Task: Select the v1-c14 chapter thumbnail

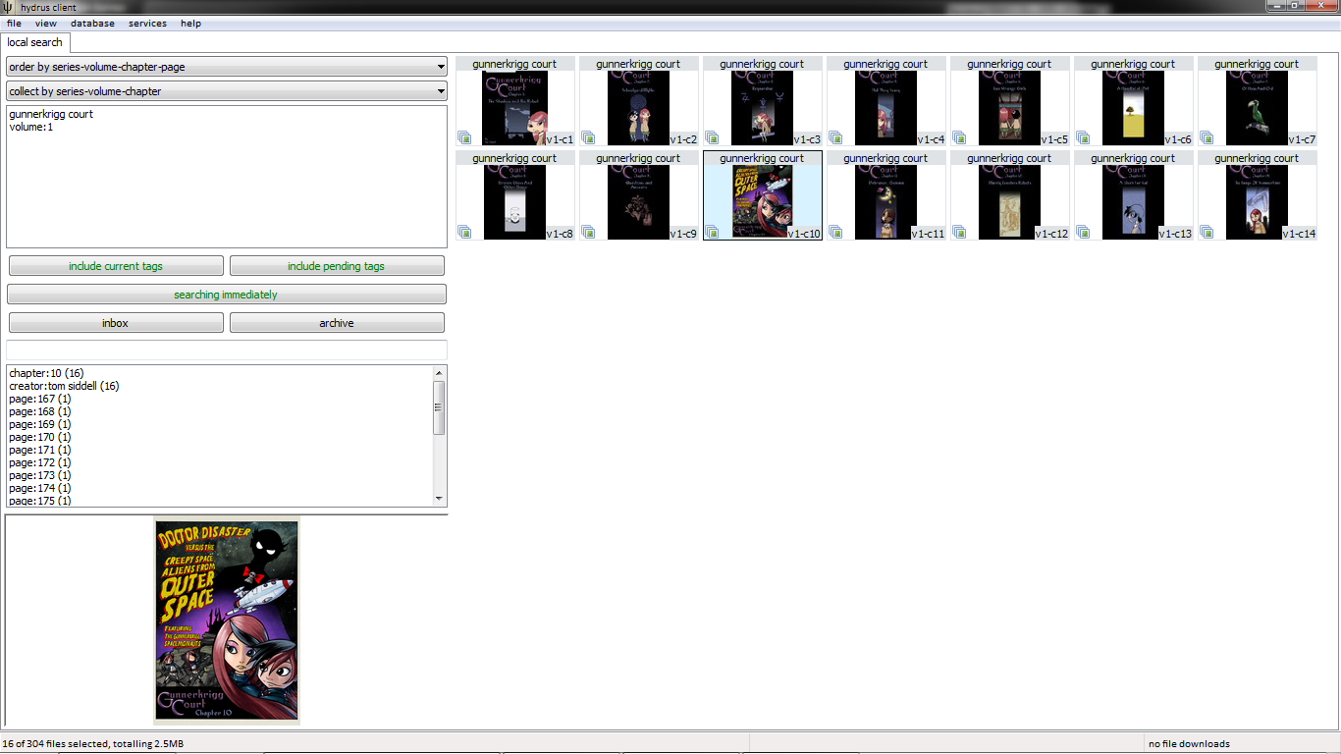Action: tap(1258, 195)
